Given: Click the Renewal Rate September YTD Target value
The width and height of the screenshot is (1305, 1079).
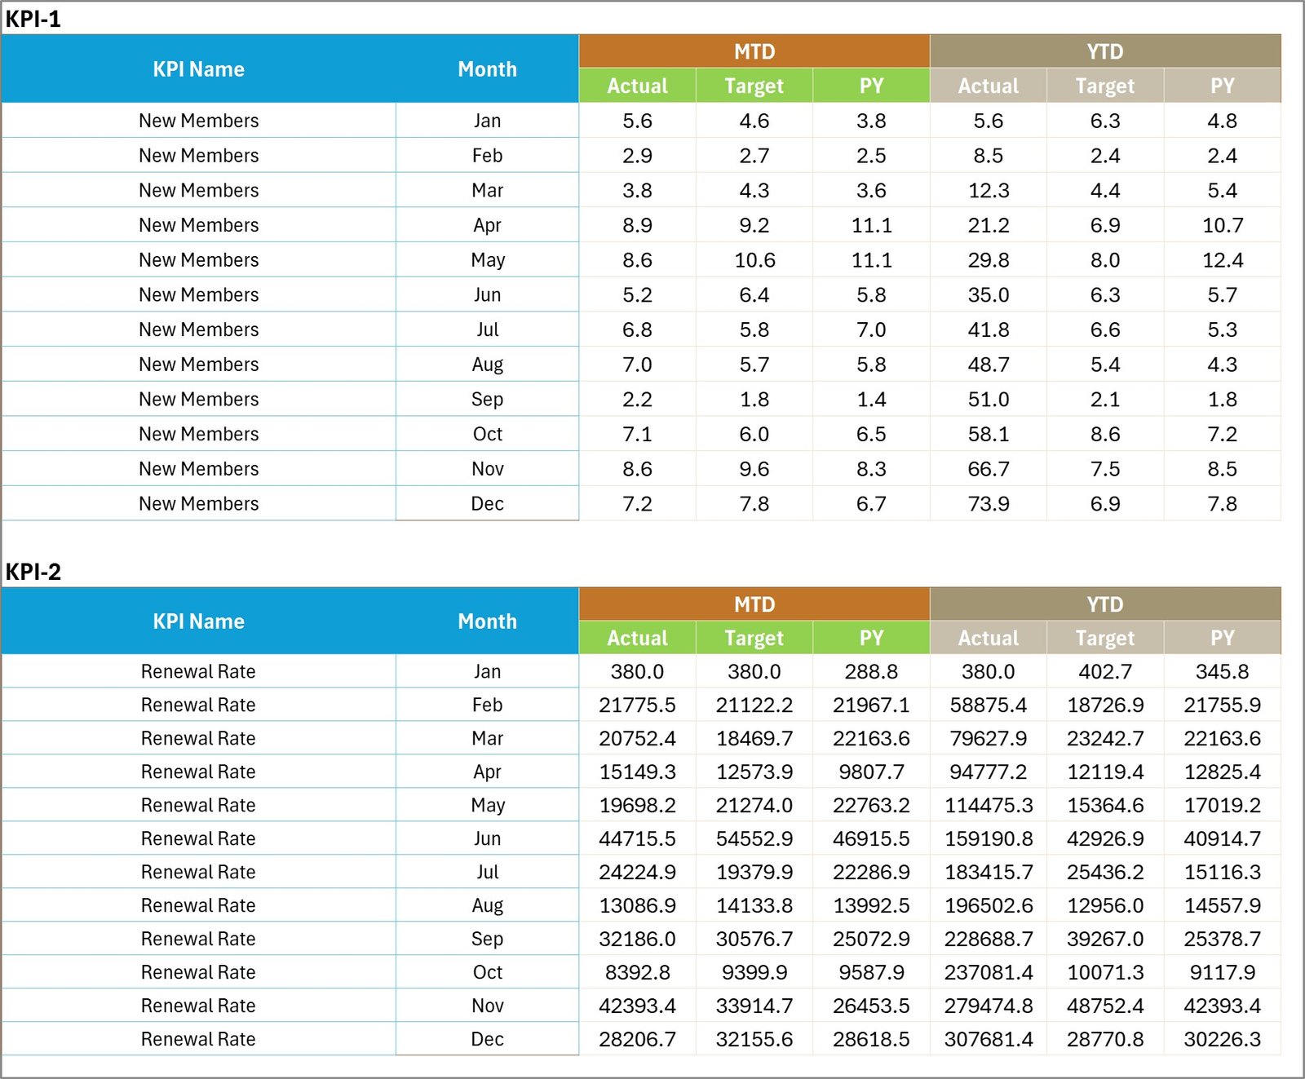Looking at the screenshot, I should [1104, 938].
